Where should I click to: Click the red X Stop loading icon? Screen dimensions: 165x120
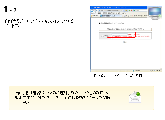pos(131,10)
